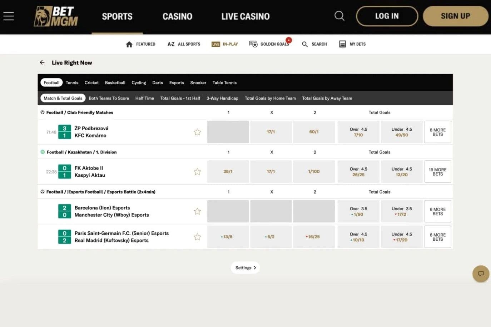This screenshot has width=491, height=327.
Task: Bet Under 4.5 at 17/20
Action: pyautogui.click(x=402, y=237)
